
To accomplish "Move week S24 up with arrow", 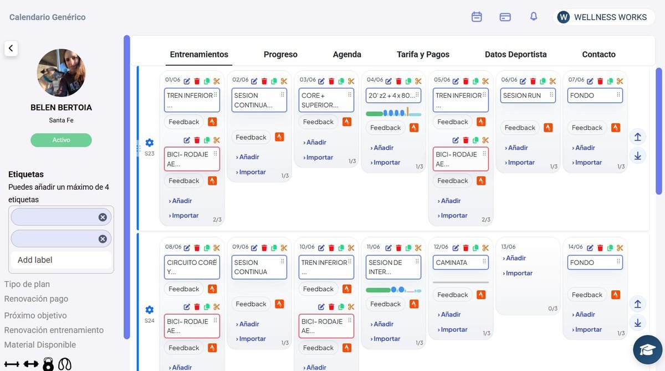I will 638,304.
